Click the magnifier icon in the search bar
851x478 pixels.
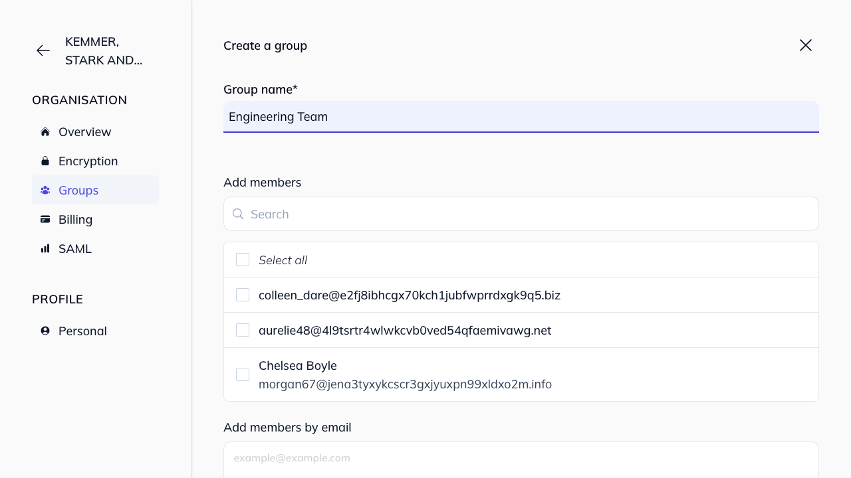238,214
